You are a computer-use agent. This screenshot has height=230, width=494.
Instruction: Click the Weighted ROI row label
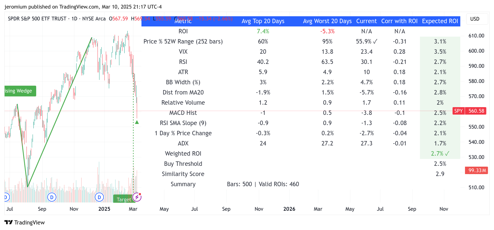(x=183, y=154)
